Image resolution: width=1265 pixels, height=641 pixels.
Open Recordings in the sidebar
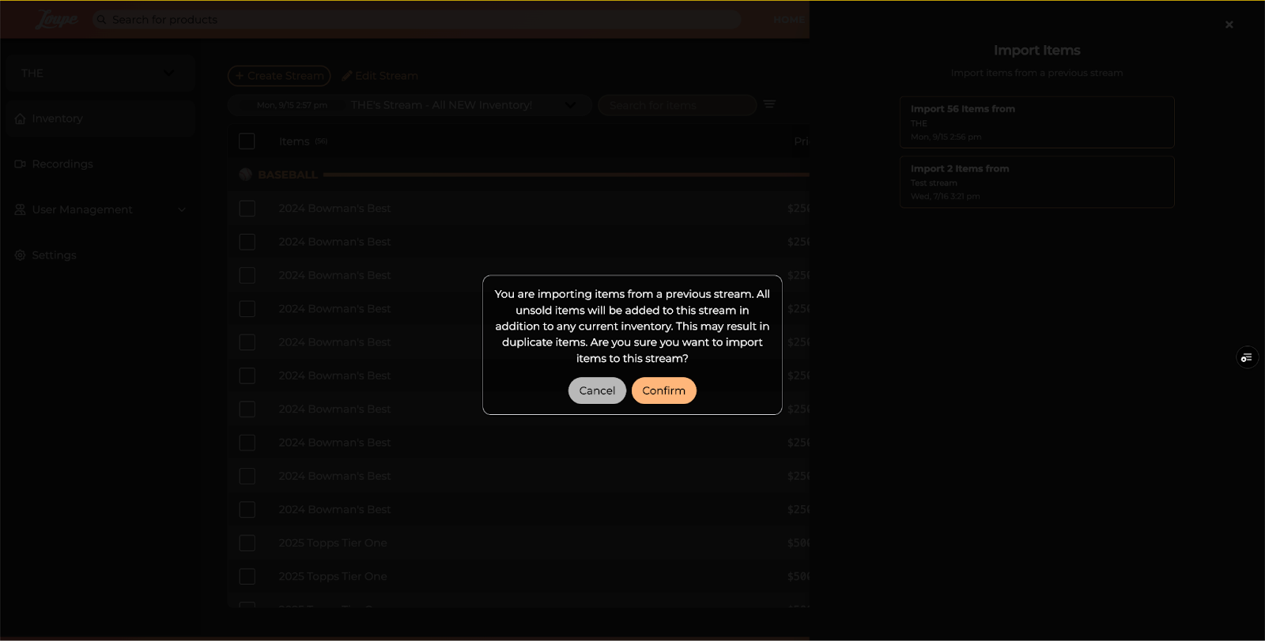[62, 164]
